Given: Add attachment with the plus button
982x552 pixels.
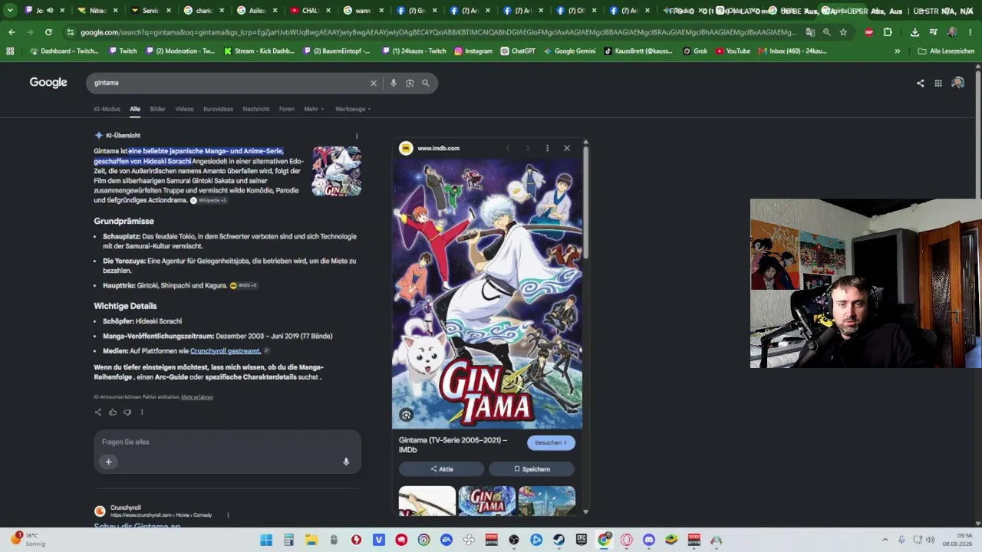Looking at the screenshot, I should [108, 462].
